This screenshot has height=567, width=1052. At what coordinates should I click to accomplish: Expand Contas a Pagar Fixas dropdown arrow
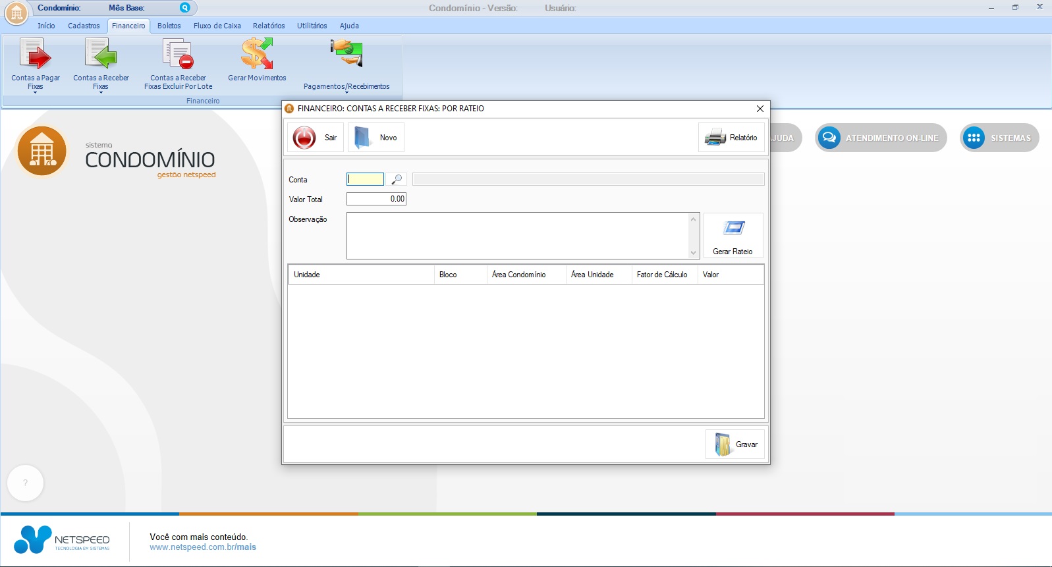[x=36, y=93]
